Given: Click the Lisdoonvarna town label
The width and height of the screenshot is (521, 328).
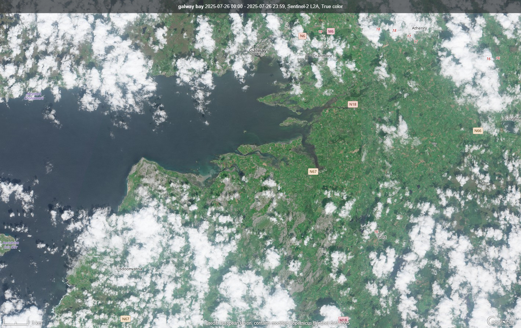Looking at the screenshot, I should coord(129,269).
